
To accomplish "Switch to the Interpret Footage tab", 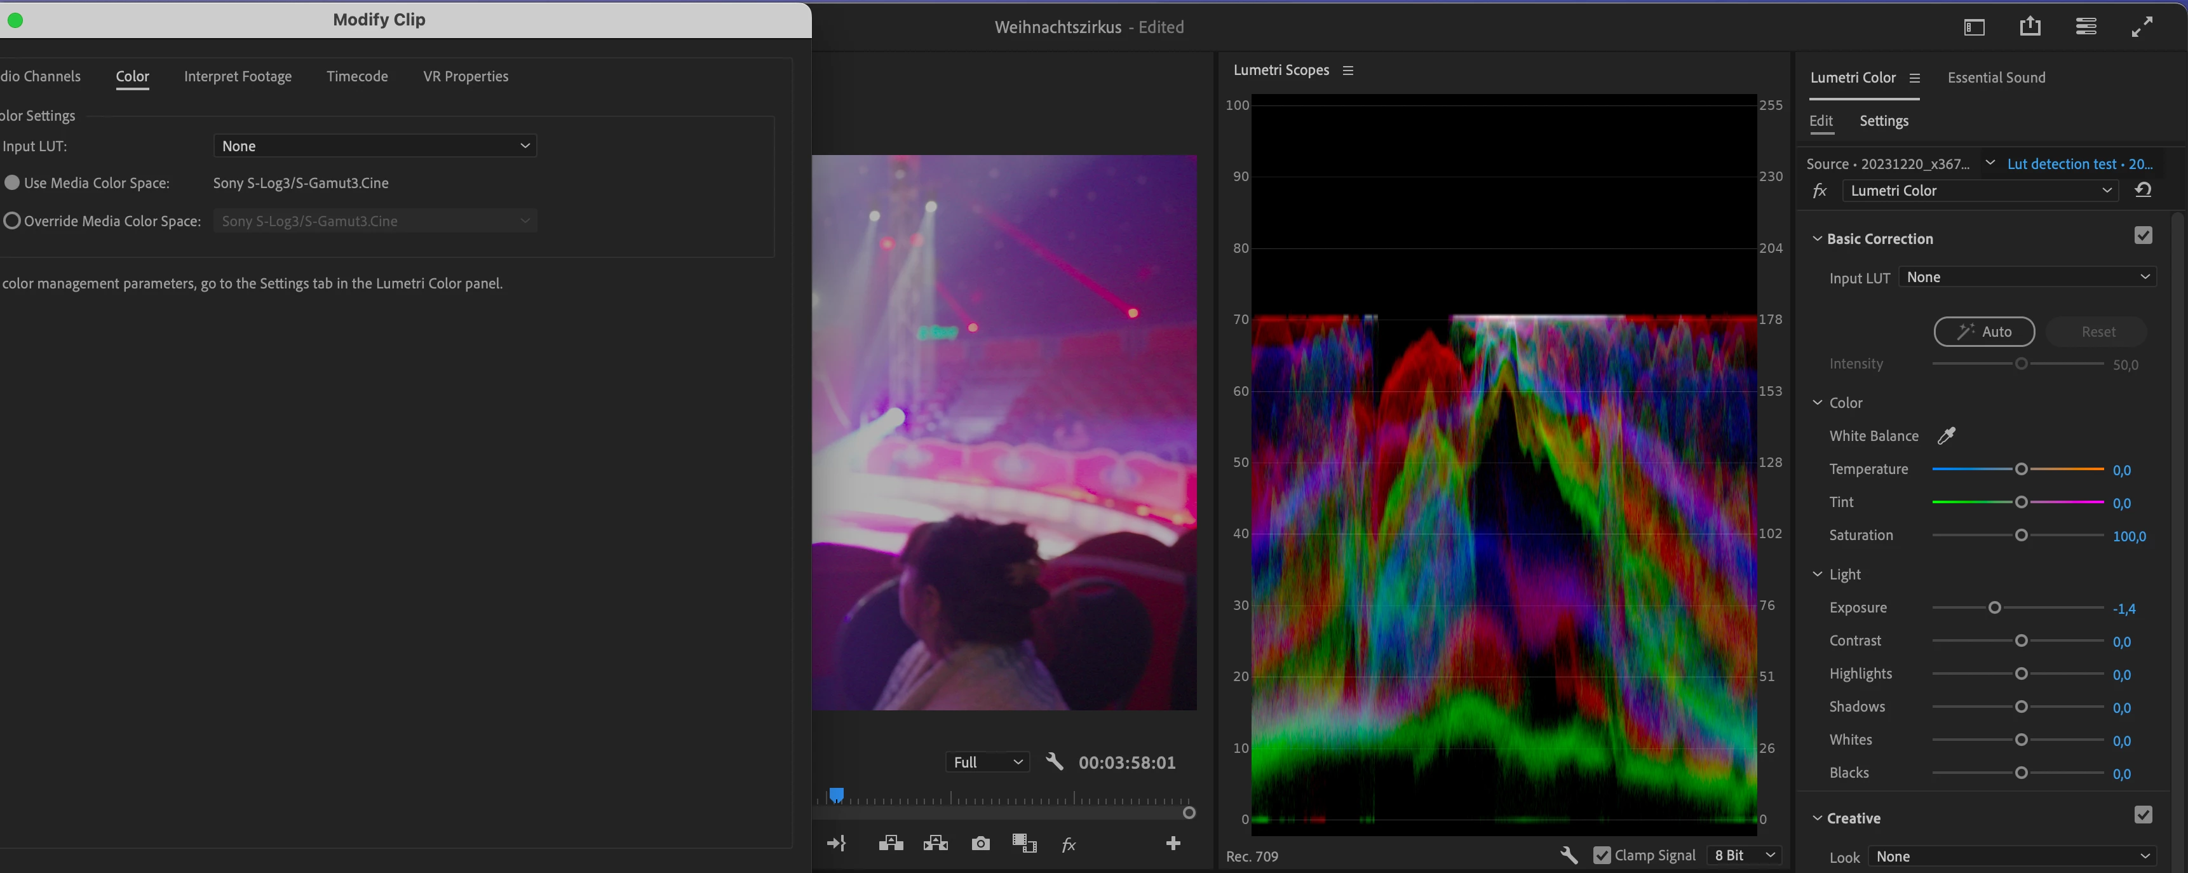I will tap(238, 76).
